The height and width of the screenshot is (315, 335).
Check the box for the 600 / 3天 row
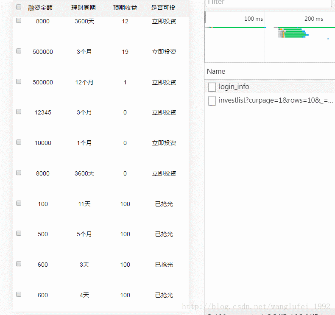(19, 264)
